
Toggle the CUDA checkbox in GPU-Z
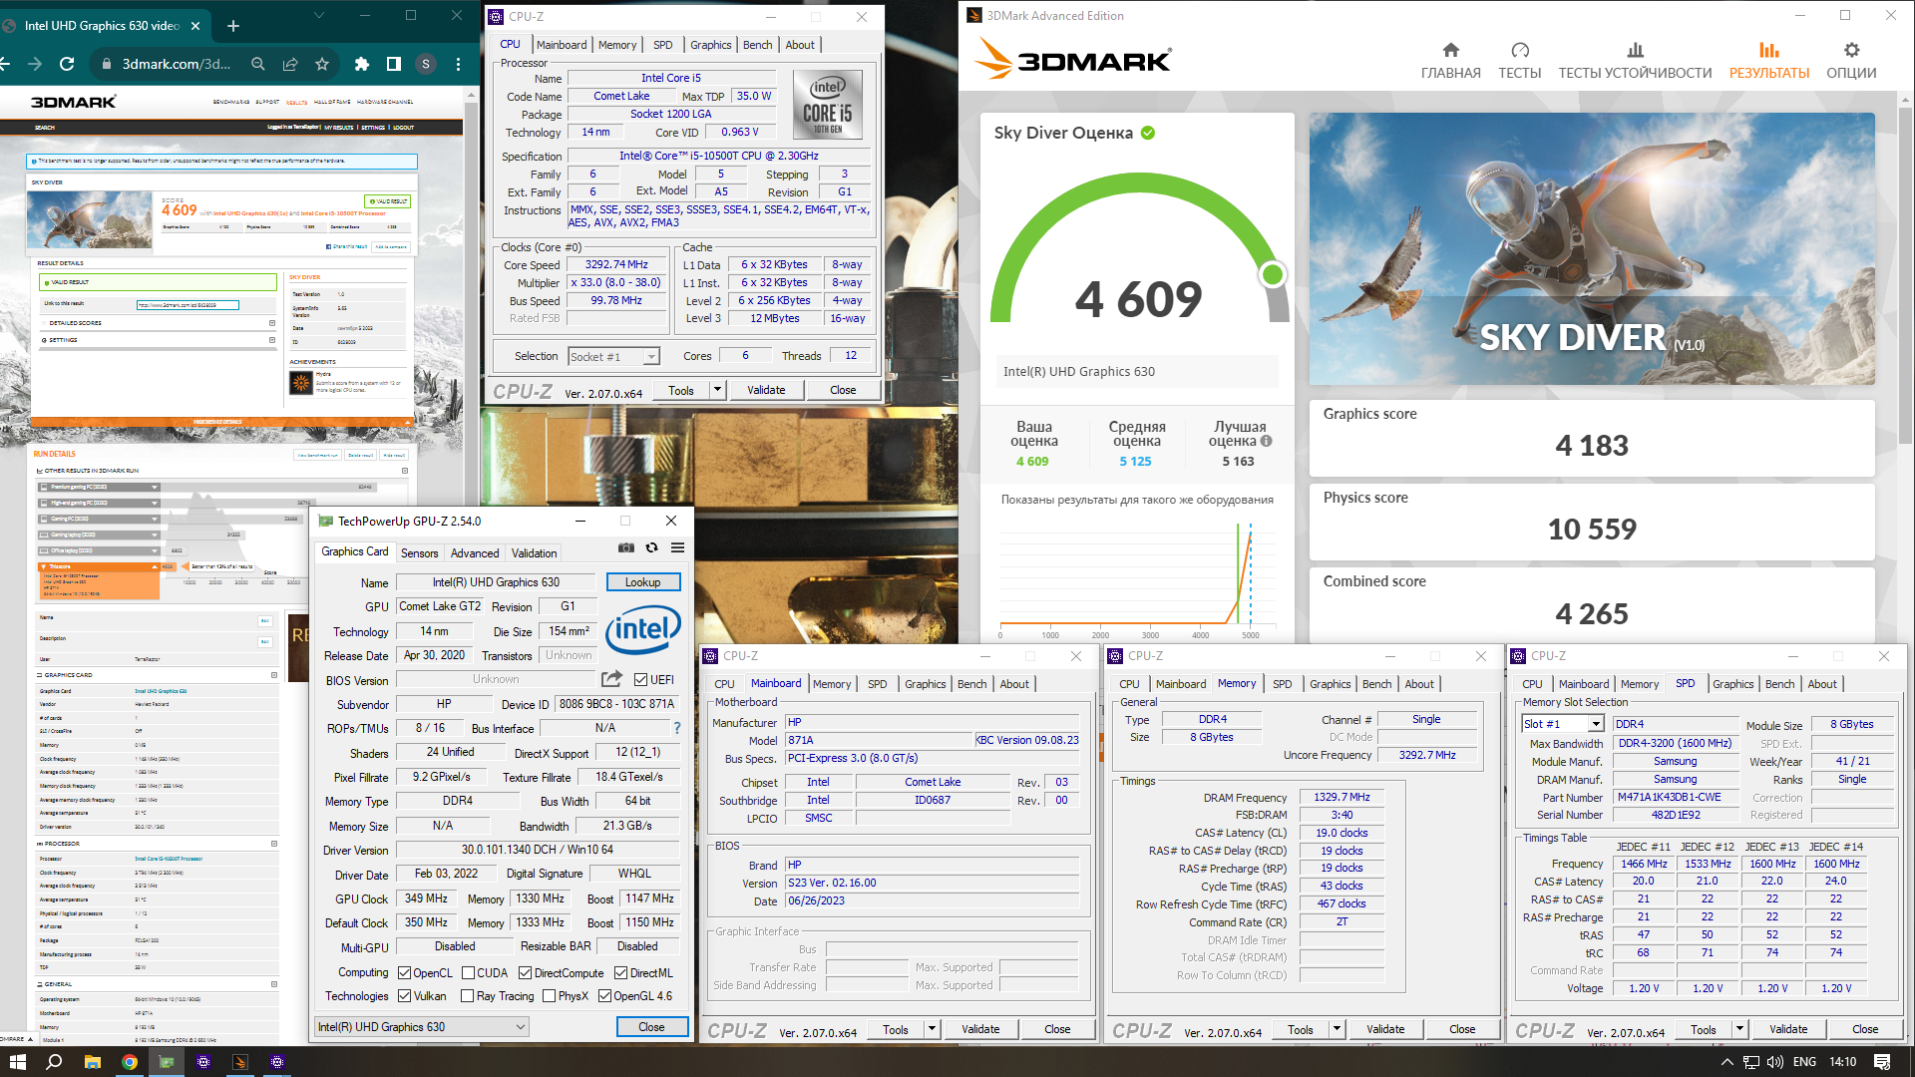point(468,973)
